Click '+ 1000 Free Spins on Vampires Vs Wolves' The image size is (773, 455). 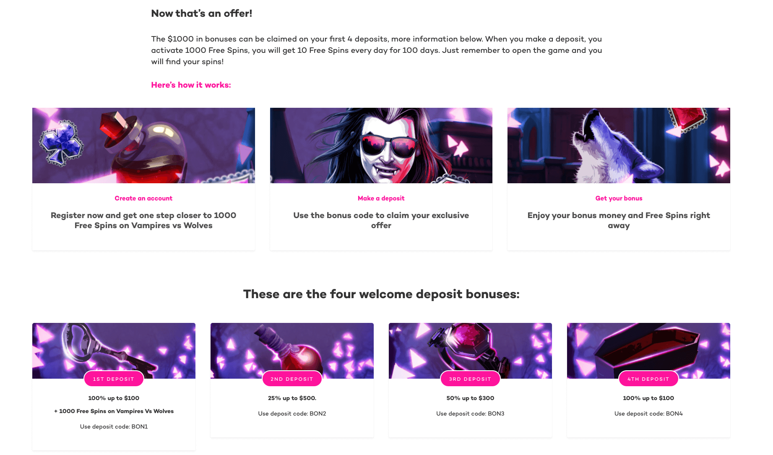tap(114, 411)
